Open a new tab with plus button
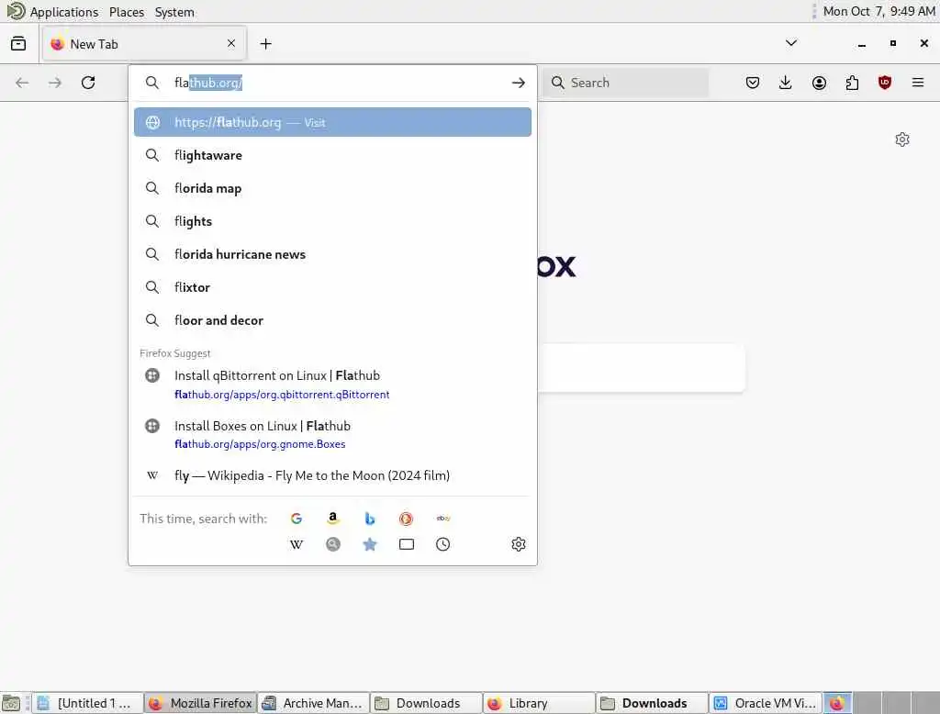Viewport: 940px width, 714px height. click(x=265, y=44)
